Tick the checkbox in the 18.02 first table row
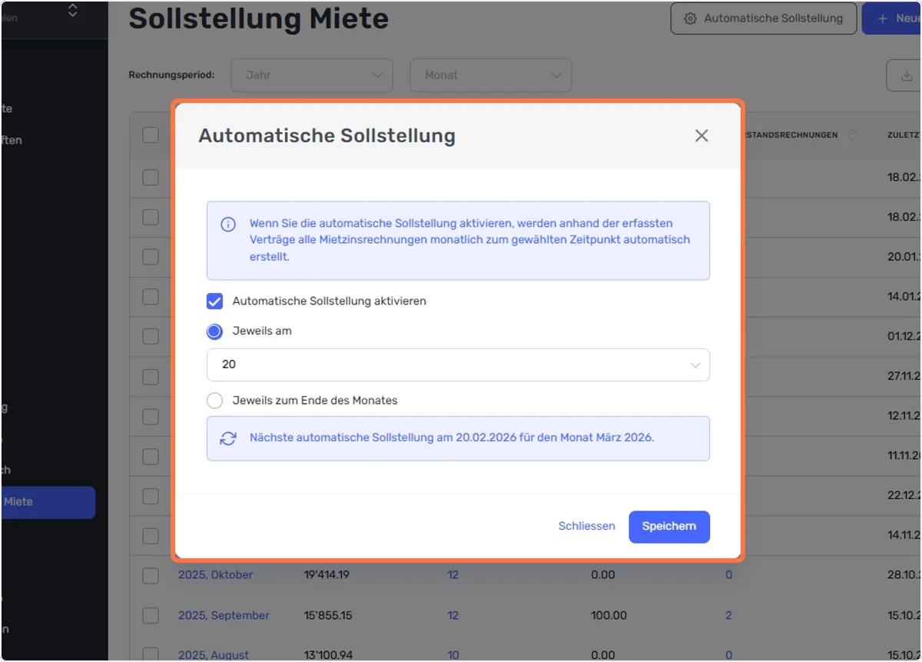The height and width of the screenshot is (662, 922). pyautogui.click(x=151, y=177)
